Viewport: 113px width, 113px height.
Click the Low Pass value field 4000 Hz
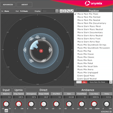pyautogui.click(x=94, y=97)
